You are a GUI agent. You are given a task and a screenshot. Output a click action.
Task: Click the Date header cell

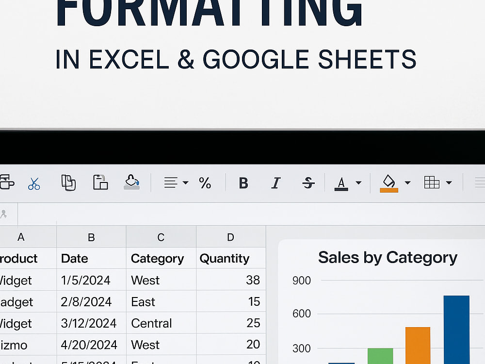tap(91, 258)
